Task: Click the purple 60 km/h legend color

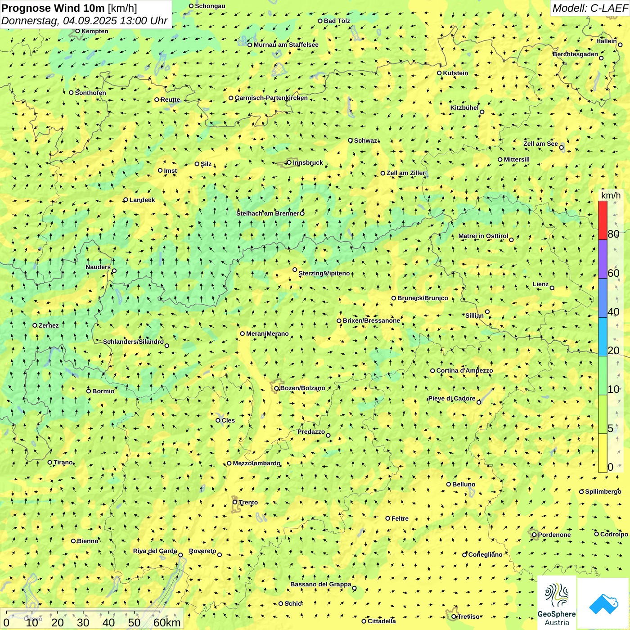Action: click(x=603, y=259)
